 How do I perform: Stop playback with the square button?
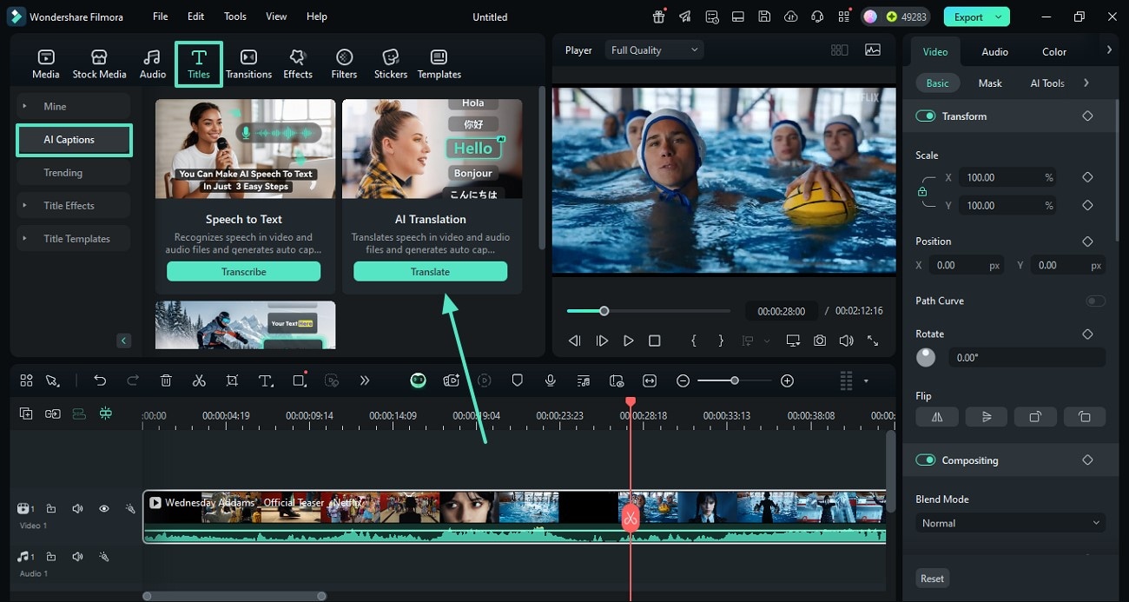(655, 341)
